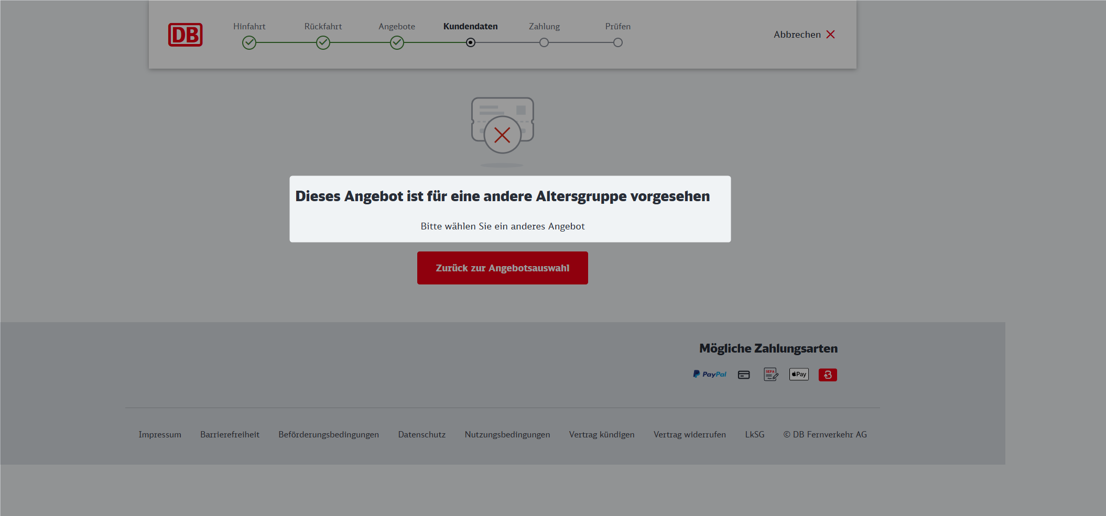This screenshot has height=516, width=1106.
Task: Open the Barrierefreiheit link
Action: [230, 435]
